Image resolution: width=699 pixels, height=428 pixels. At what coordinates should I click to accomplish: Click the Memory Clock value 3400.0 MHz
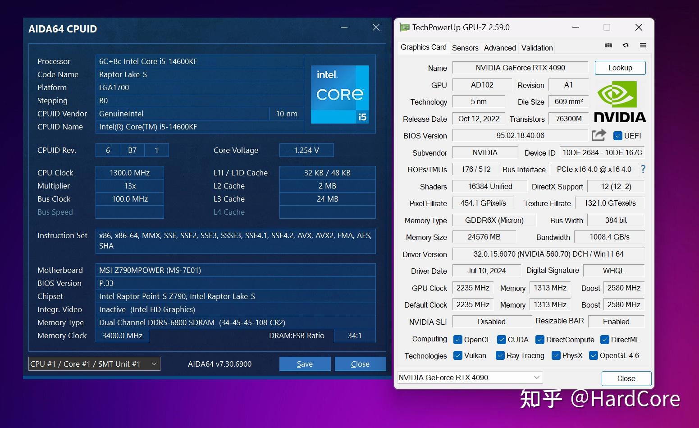point(122,336)
